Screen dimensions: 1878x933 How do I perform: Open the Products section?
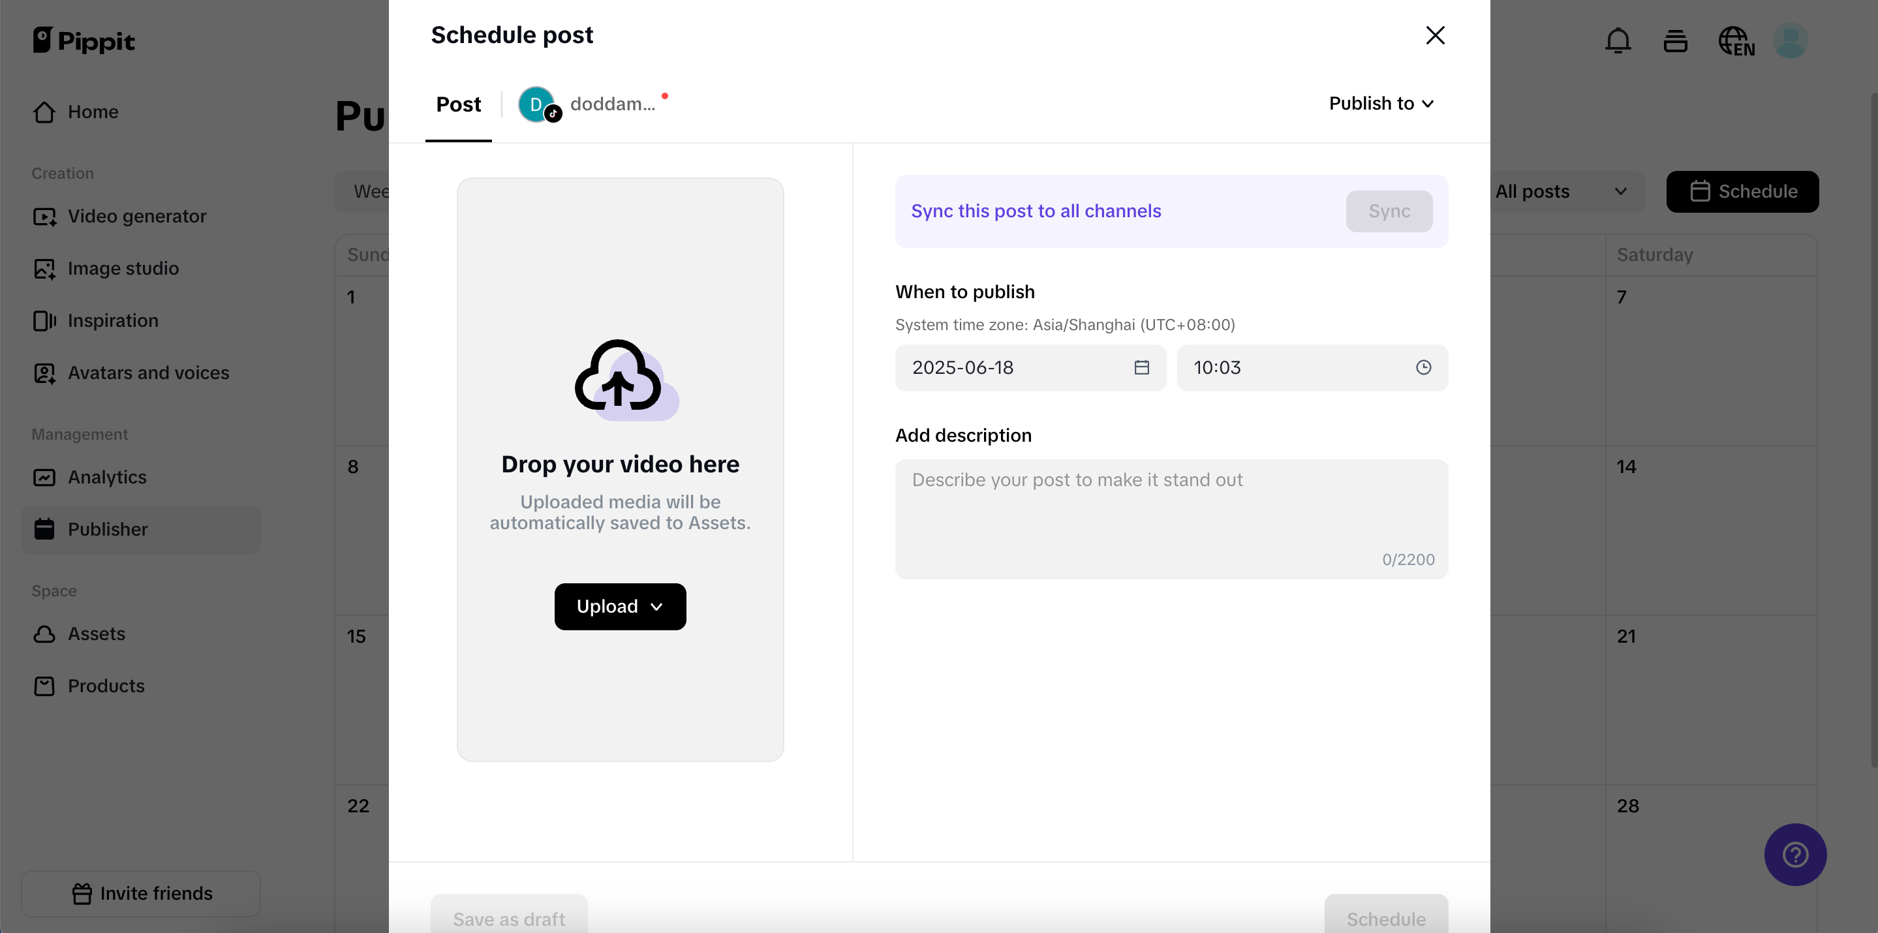[106, 686]
